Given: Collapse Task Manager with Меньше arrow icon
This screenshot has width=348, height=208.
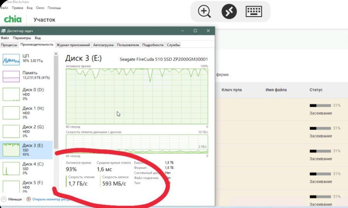Looking at the screenshot, I should [x=4, y=199].
